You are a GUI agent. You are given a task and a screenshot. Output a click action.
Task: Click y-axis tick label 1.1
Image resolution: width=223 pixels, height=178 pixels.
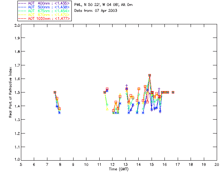tap(17, 147)
